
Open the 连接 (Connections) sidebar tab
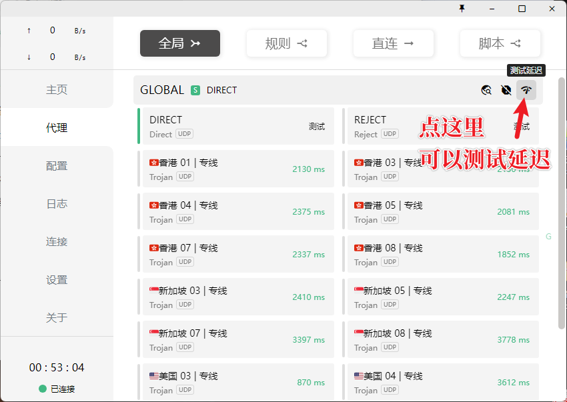[x=57, y=241]
